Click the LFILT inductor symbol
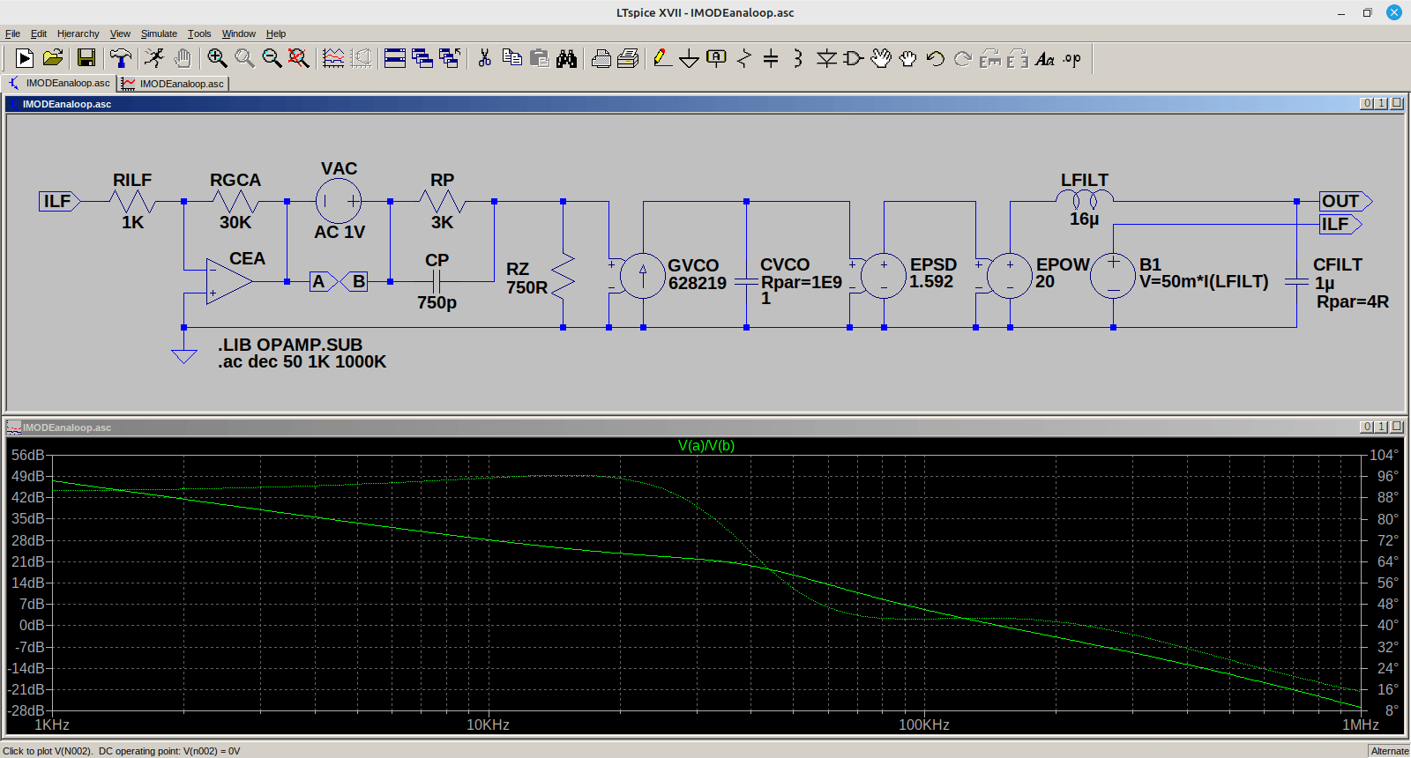Viewport: 1411px width, 758px height. [1085, 200]
